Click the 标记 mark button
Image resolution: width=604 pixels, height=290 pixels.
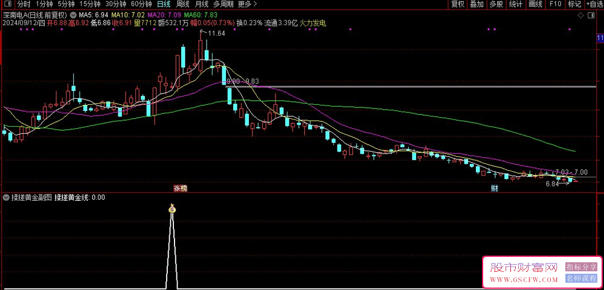coord(574,4)
